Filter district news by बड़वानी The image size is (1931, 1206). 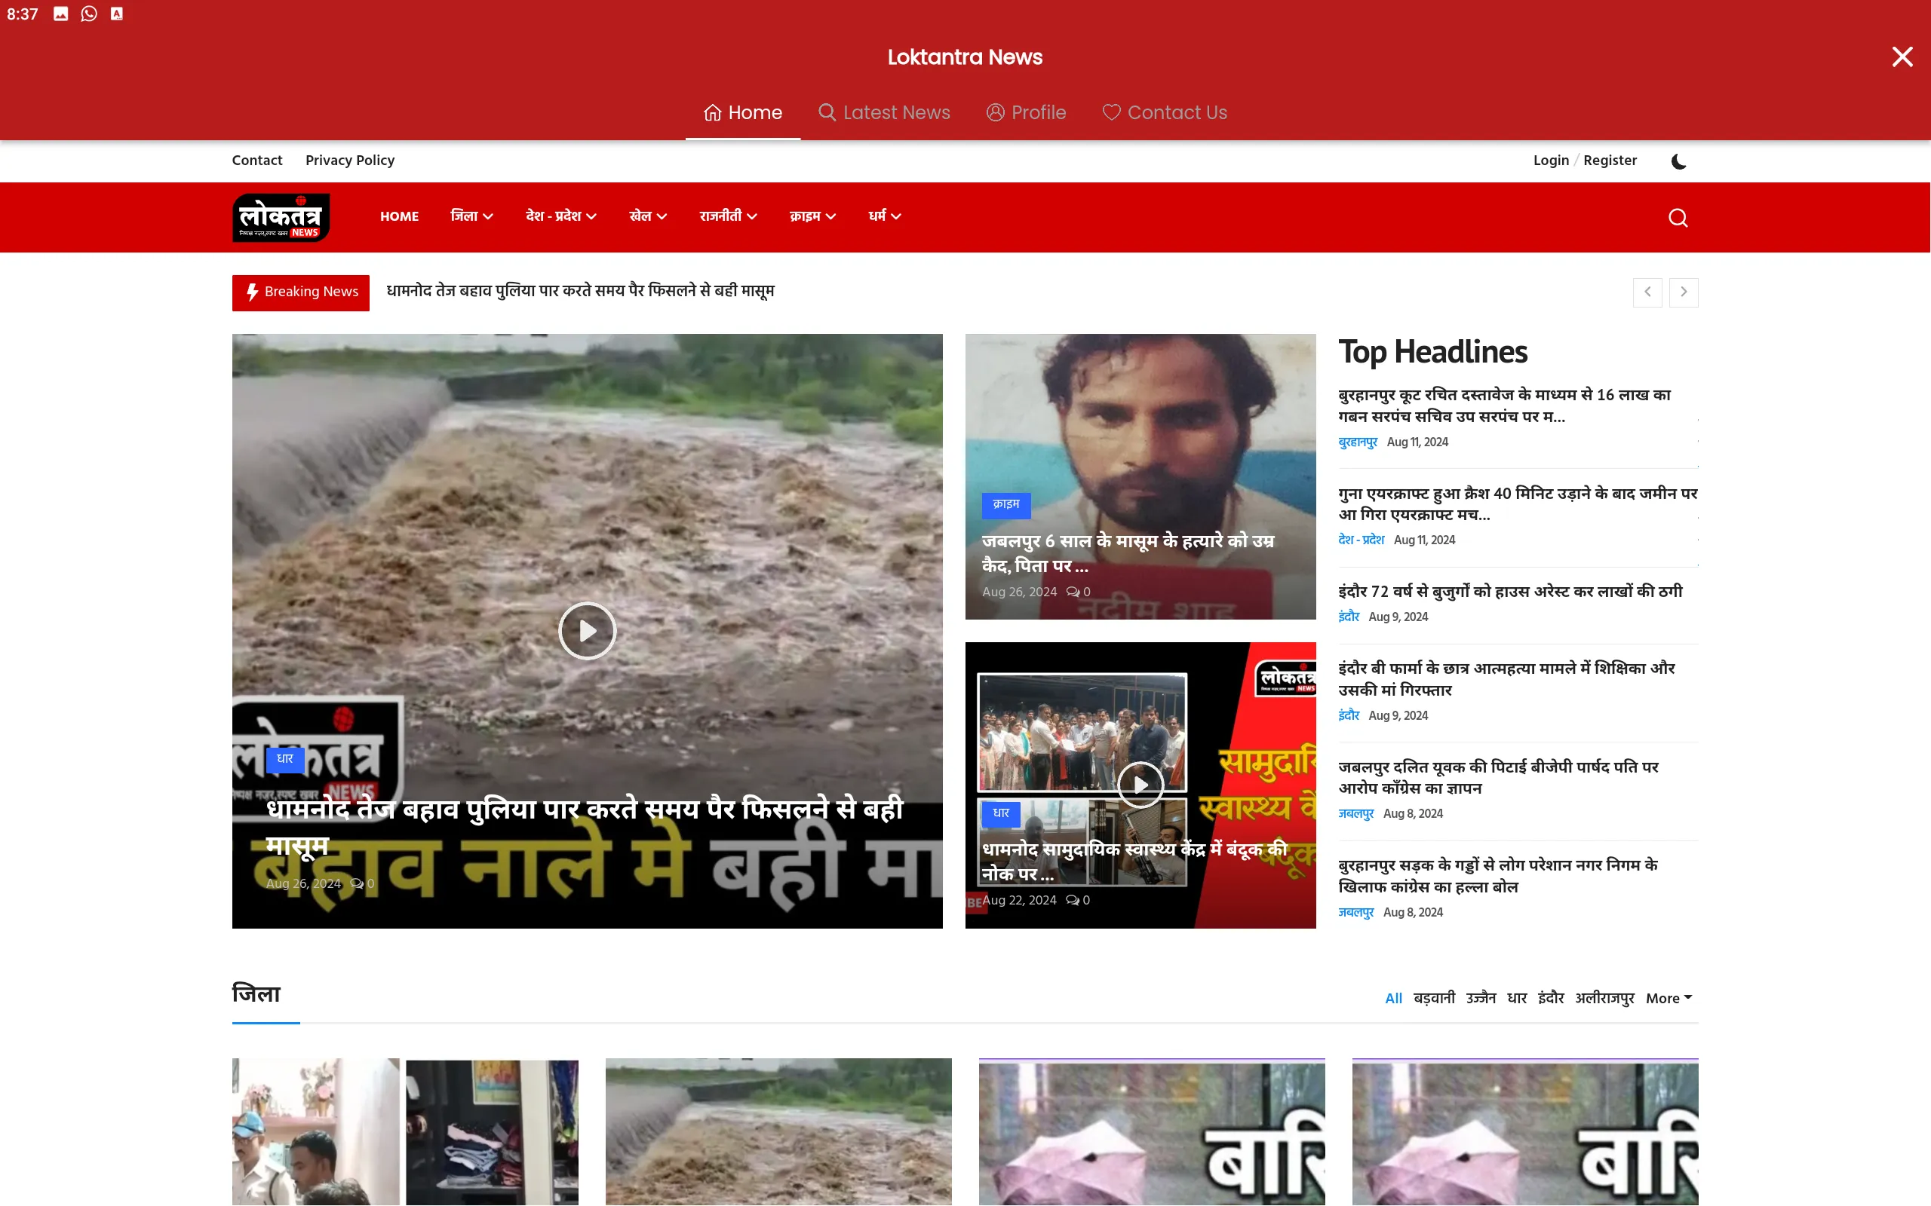pos(1434,998)
